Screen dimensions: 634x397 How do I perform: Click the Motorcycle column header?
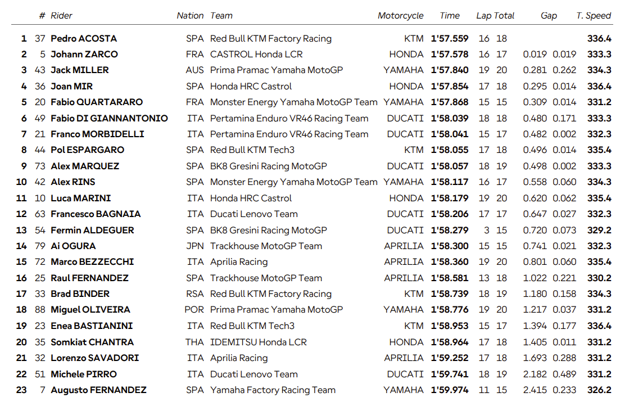pos(400,16)
